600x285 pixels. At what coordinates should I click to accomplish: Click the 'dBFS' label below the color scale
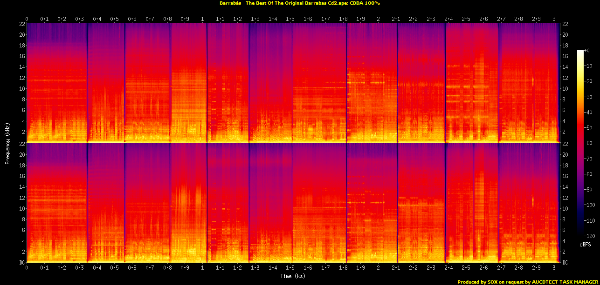pos(586,244)
